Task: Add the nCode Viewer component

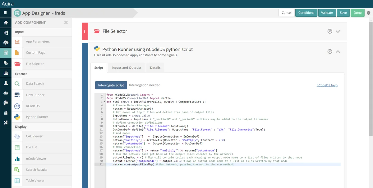Action: 42,159
